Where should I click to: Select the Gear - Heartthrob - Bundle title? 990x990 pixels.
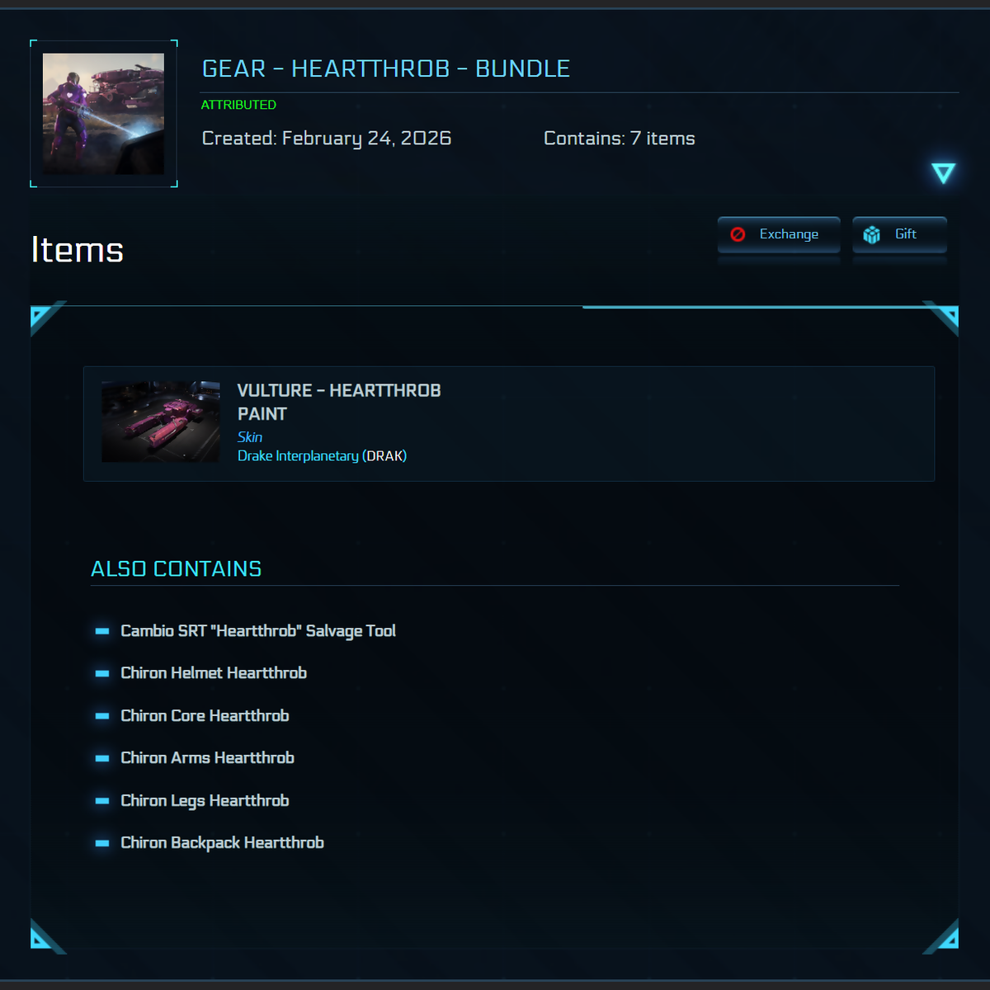click(386, 68)
